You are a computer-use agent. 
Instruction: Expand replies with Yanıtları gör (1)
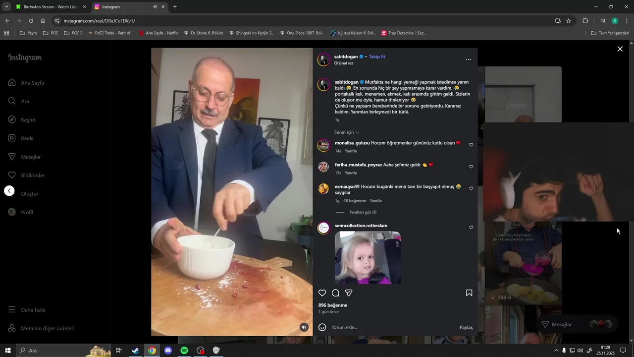pos(363,212)
